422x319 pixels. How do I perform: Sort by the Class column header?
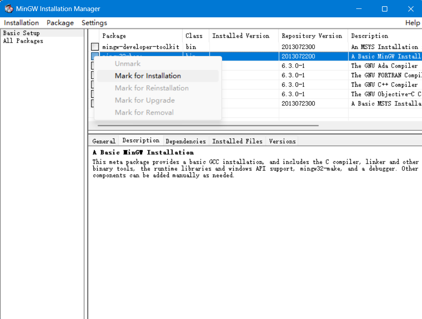click(195, 36)
